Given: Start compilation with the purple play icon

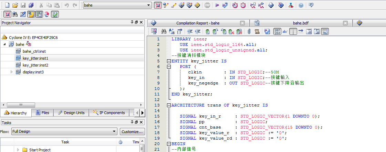Looking at the screenshot, I should [x=217, y=5].
